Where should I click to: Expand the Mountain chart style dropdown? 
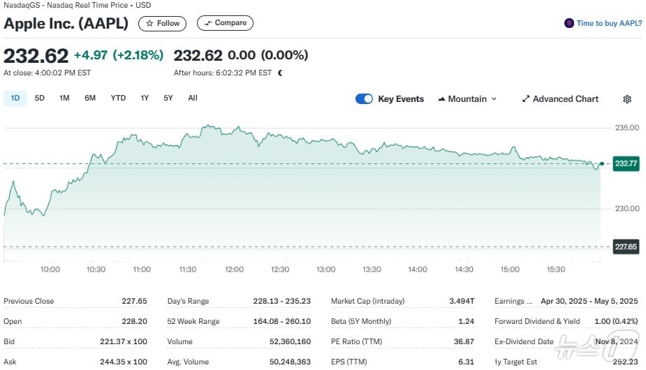tap(494, 99)
